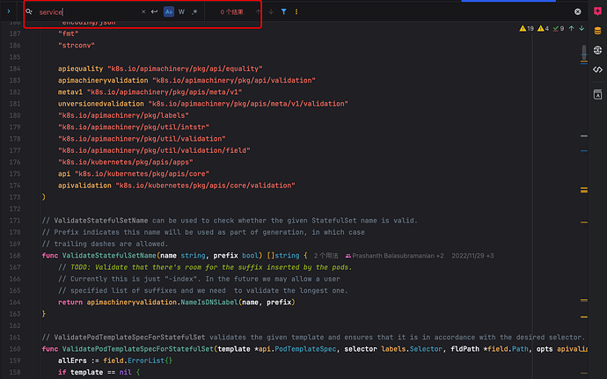The height and width of the screenshot is (379, 607).
Task: Click the editor scrollbar thumb
Action: coord(584,51)
